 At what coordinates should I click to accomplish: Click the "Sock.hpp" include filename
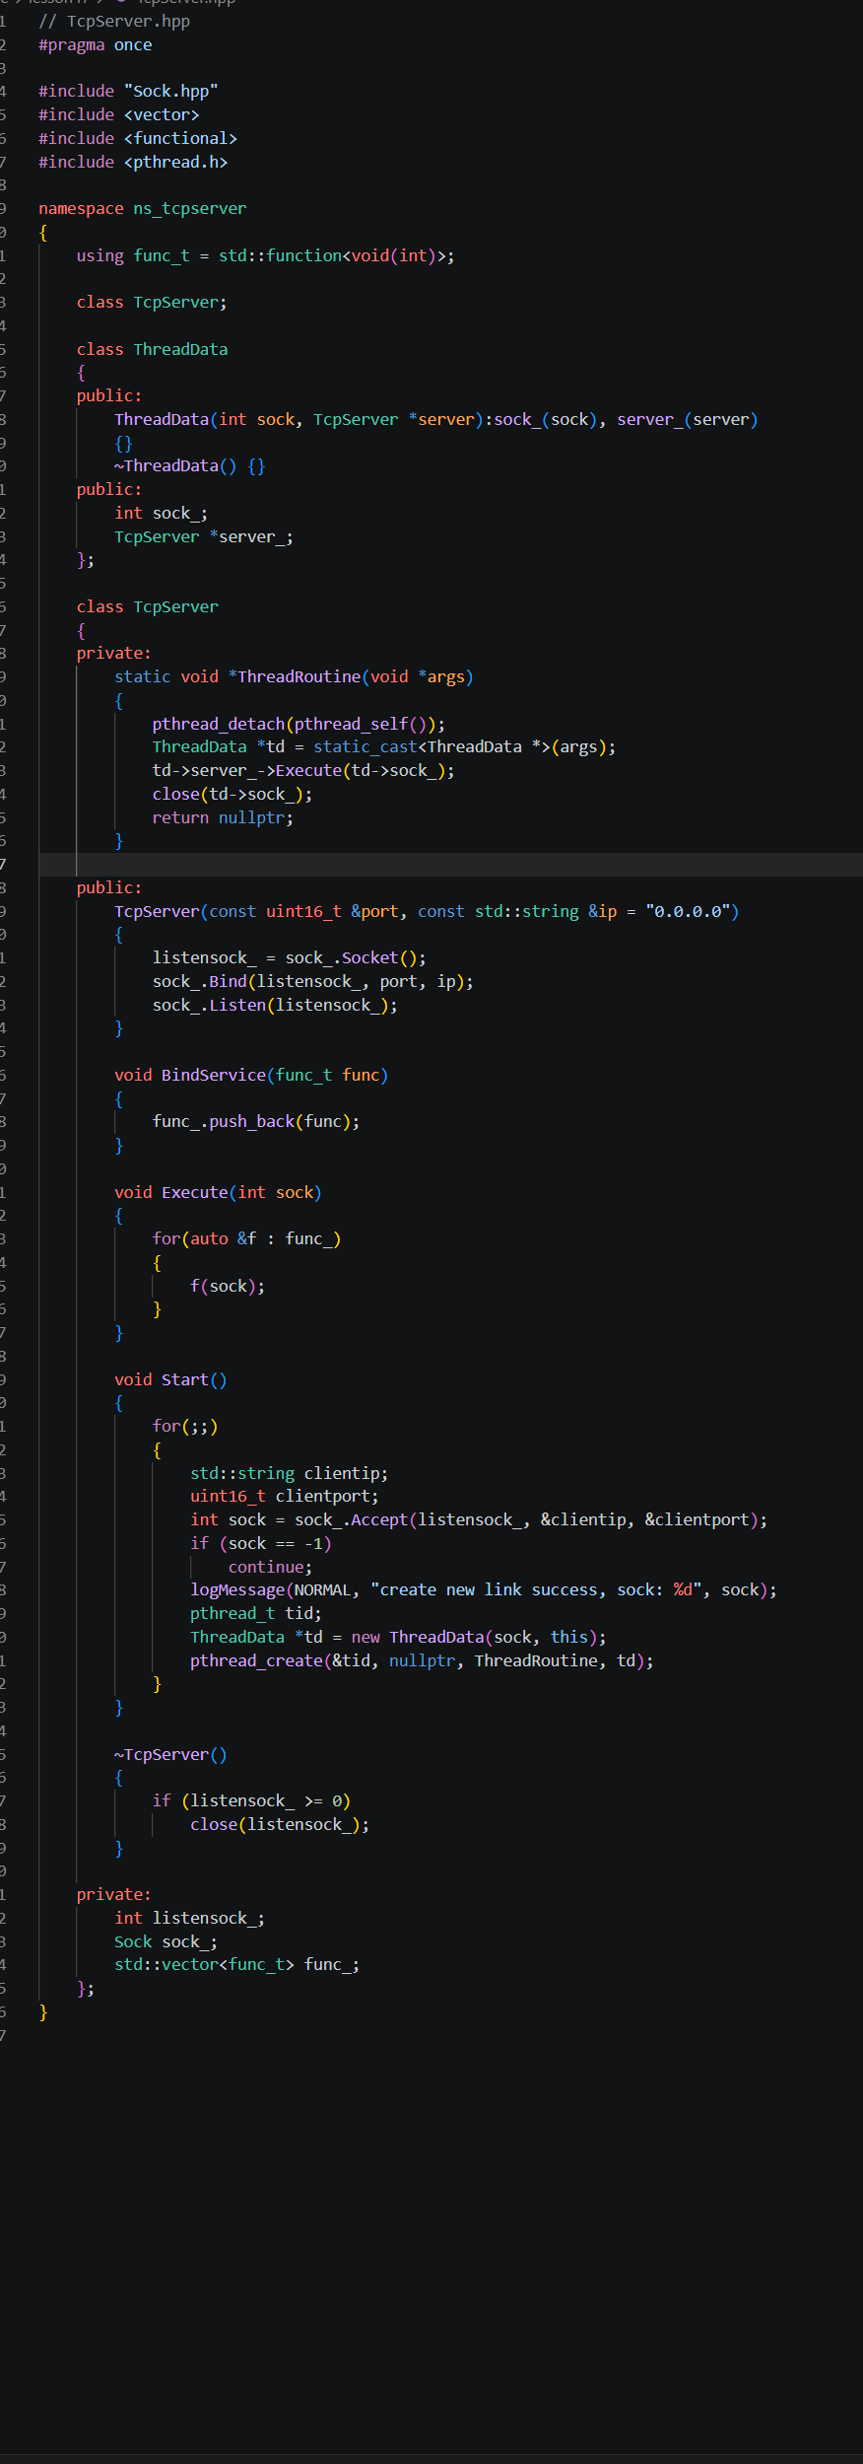click(171, 92)
